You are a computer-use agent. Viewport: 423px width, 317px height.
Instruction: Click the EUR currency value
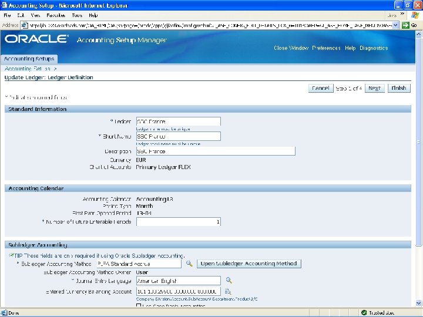(x=141, y=160)
